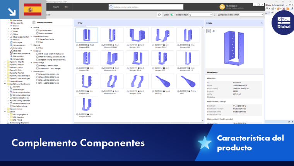The width and height of the screenshot is (294, 166).
Task: Click the Liniensätze tree icon
Action: point(11,48)
